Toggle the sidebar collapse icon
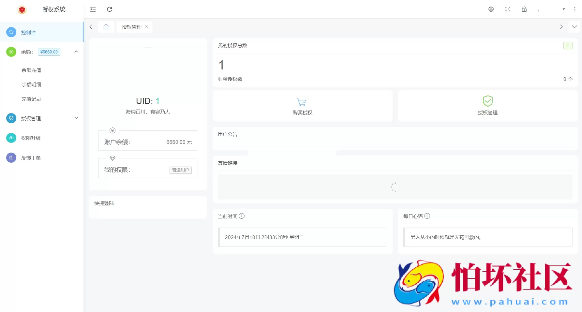 pyautogui.click(x=93, y=9)
